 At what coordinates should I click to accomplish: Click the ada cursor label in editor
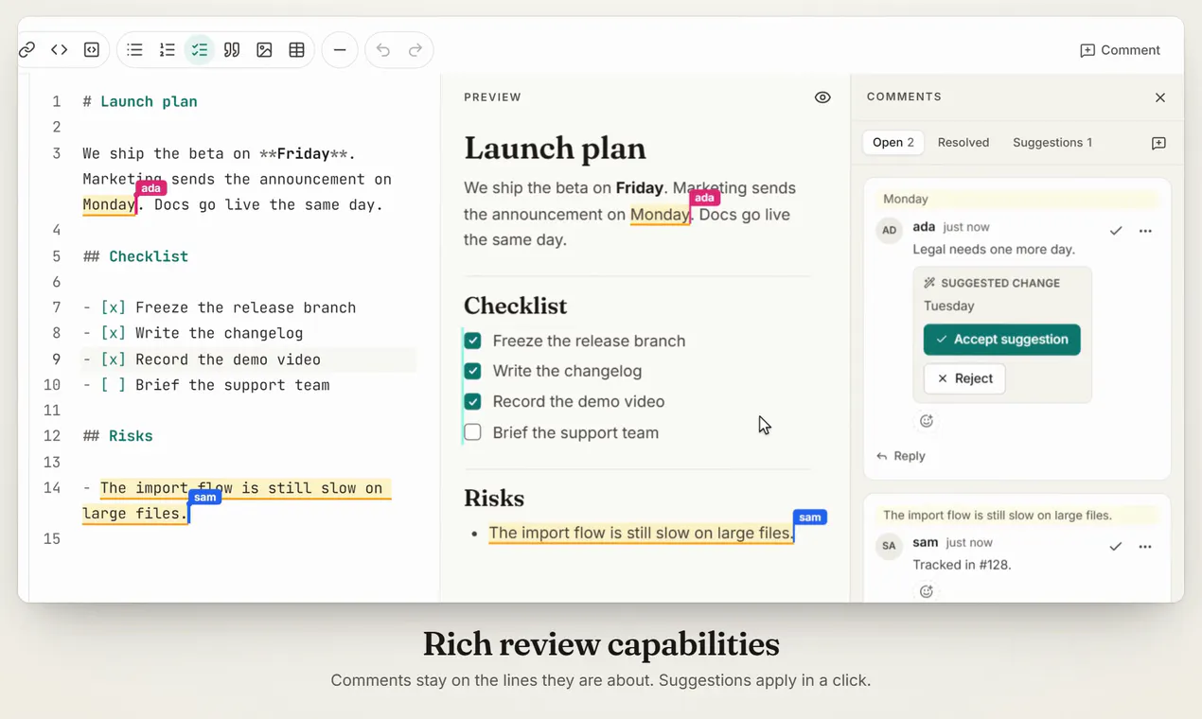pyautogui.click(x=151, y=188)
